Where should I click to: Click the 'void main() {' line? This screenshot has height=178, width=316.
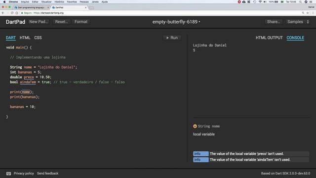[x=19, y=47]
